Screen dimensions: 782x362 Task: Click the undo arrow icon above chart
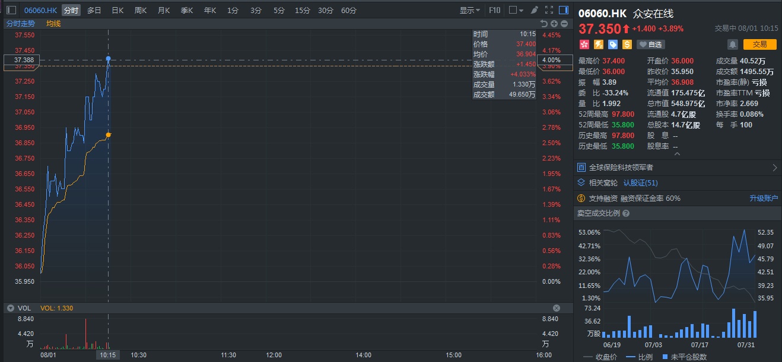click(543, 24)
